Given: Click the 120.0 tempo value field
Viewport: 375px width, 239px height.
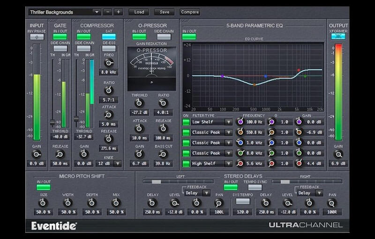Looking at the screenshot, I should (243, 212).
